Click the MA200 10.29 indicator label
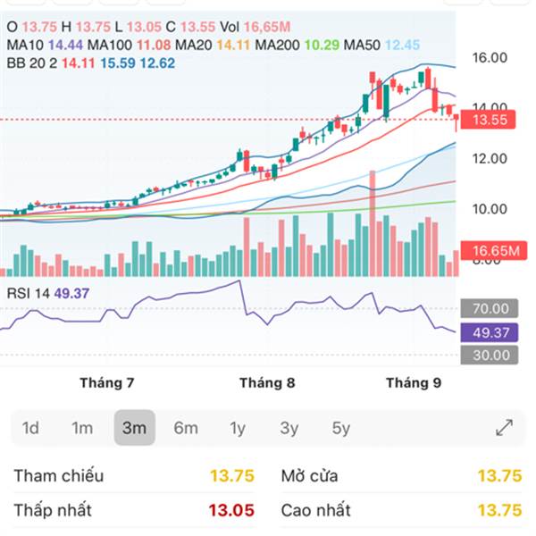Viewport: 536px width, 536px height. [x=297, y=46]
